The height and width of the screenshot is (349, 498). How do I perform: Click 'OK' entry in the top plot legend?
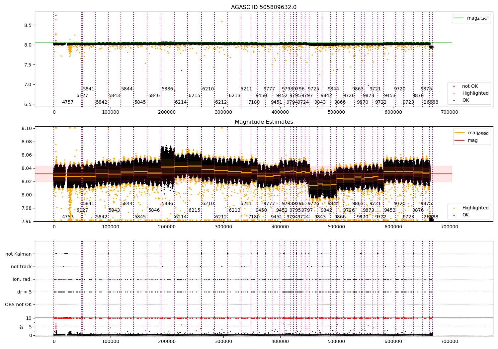point(465,100)
